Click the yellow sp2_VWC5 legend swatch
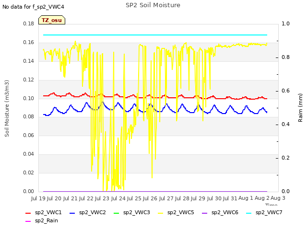 [161, 213]
